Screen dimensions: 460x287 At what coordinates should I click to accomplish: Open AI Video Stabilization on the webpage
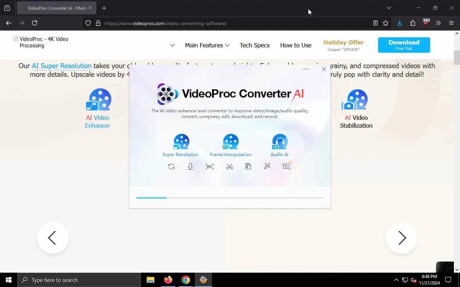click(356, 108)
